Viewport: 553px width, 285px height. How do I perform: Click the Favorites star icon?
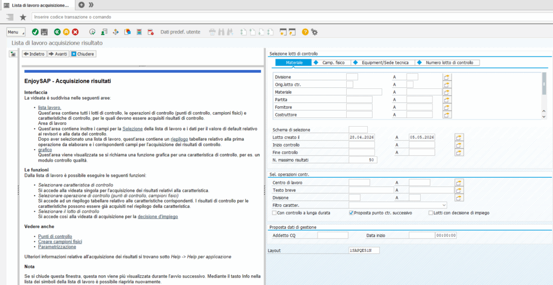[x=23, y=17]
